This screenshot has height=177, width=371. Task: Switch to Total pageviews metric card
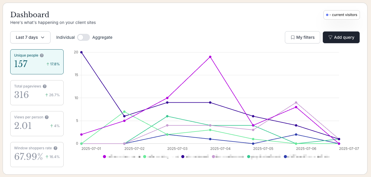tap(37, 93)
